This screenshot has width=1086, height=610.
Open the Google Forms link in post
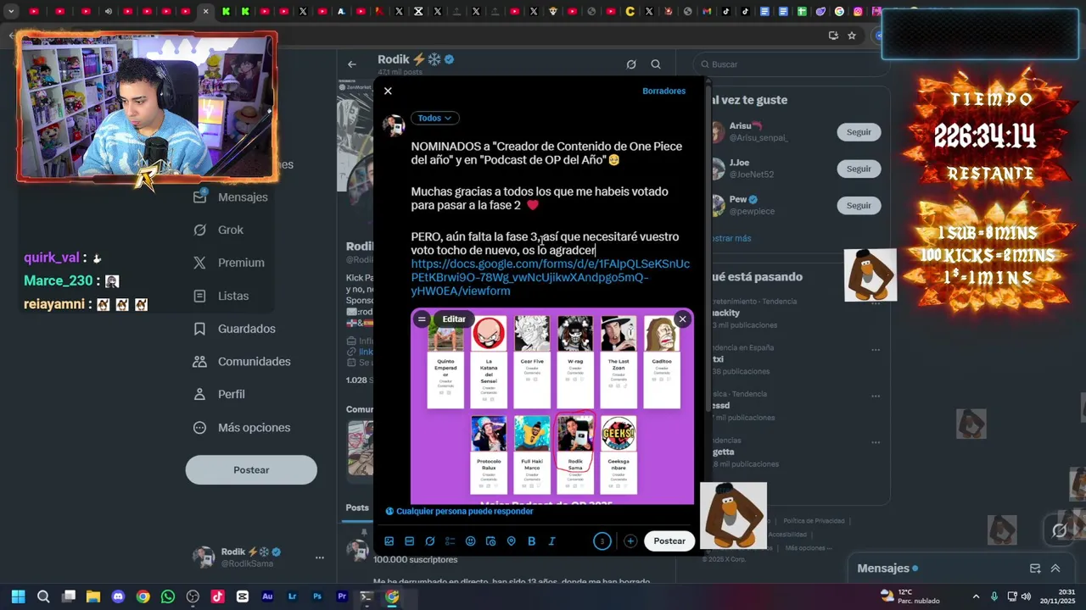pos(550,277)
